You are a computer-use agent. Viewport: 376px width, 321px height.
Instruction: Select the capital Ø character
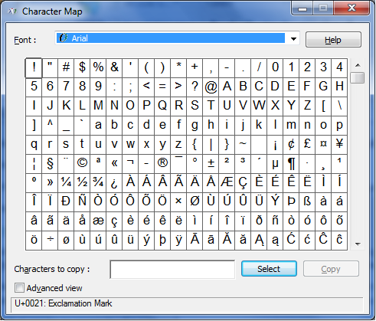click(x=195, y=202)
